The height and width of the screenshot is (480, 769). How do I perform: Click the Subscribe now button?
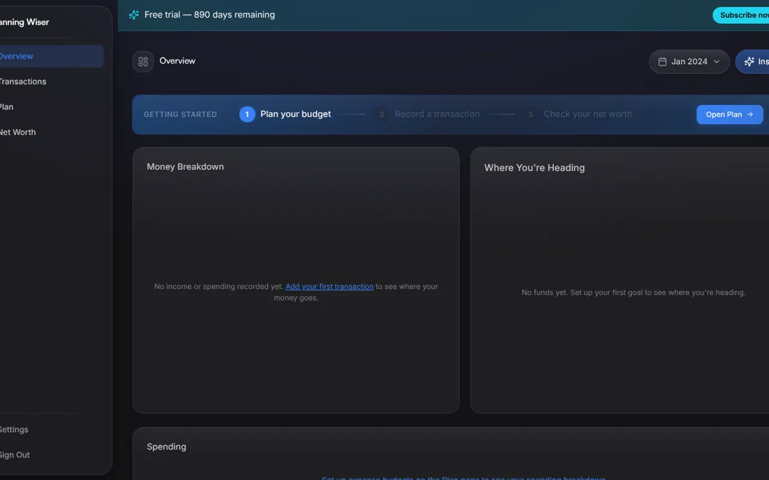741,15
